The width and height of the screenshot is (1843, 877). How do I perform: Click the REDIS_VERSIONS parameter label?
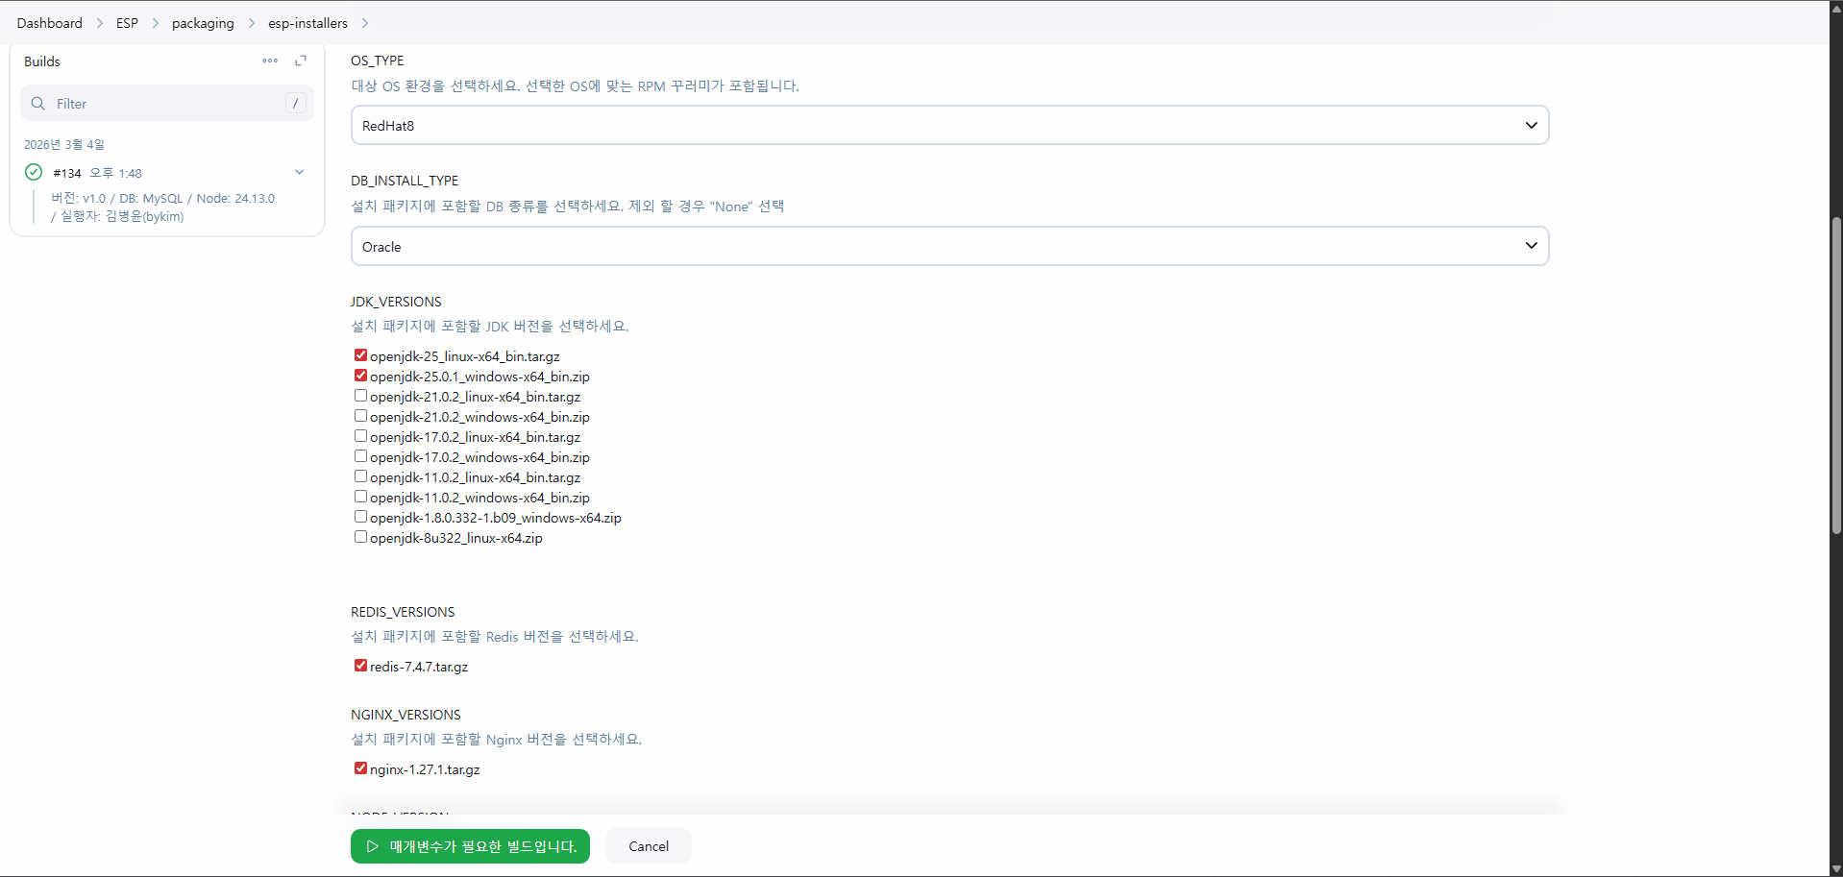[403, 612]
